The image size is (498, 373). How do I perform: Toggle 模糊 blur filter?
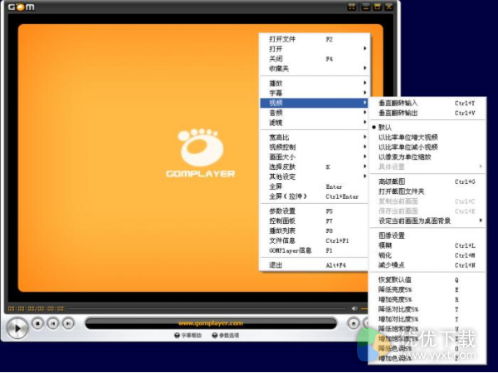click(427, 245)
